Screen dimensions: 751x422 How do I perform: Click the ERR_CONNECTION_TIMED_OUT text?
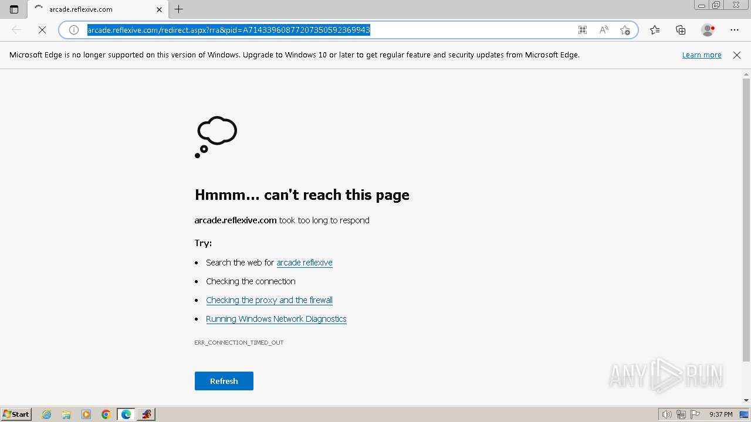pos(239,342)
